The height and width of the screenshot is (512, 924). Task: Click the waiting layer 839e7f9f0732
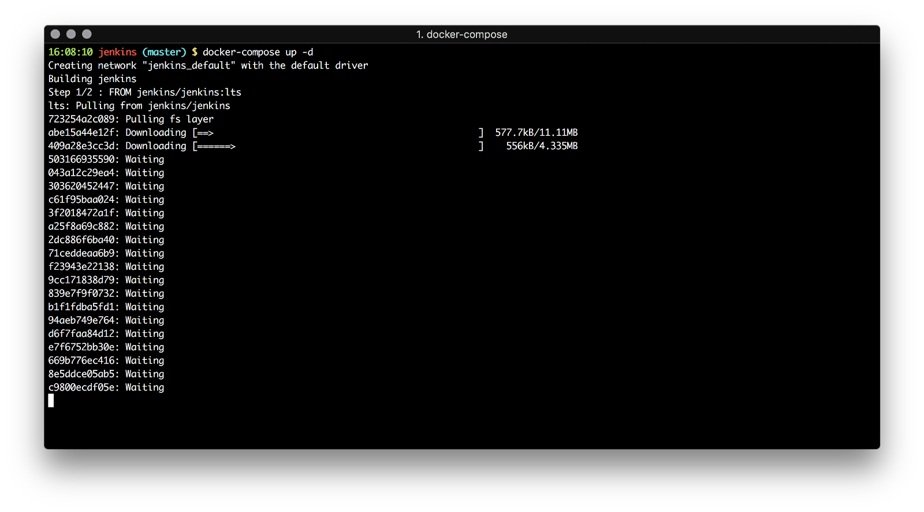point(106,293)
